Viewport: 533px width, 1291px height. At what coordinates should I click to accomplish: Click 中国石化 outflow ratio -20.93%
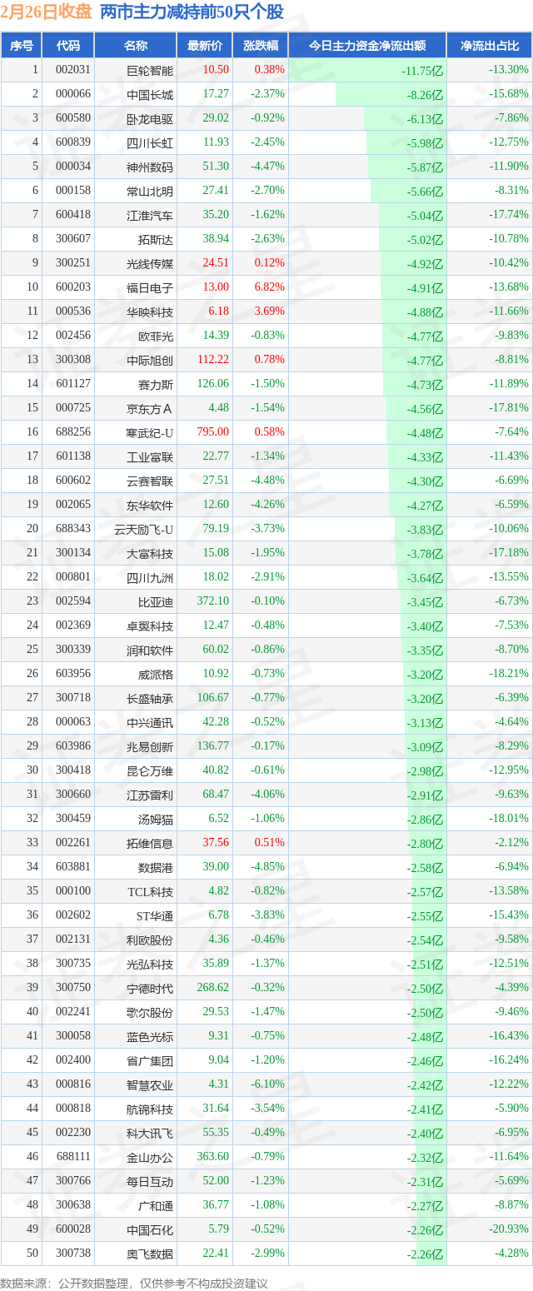tap(509, 1229)
